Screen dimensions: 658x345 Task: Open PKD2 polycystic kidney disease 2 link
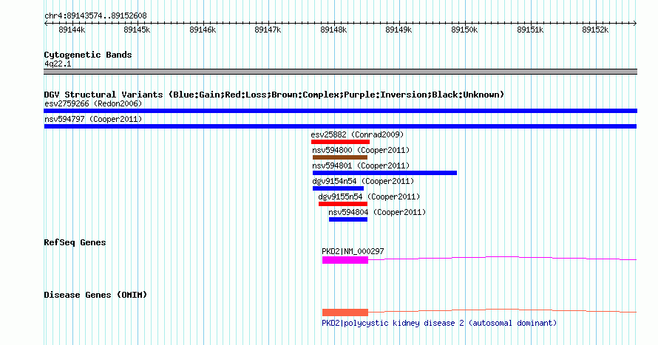click(x=439, y=323)
